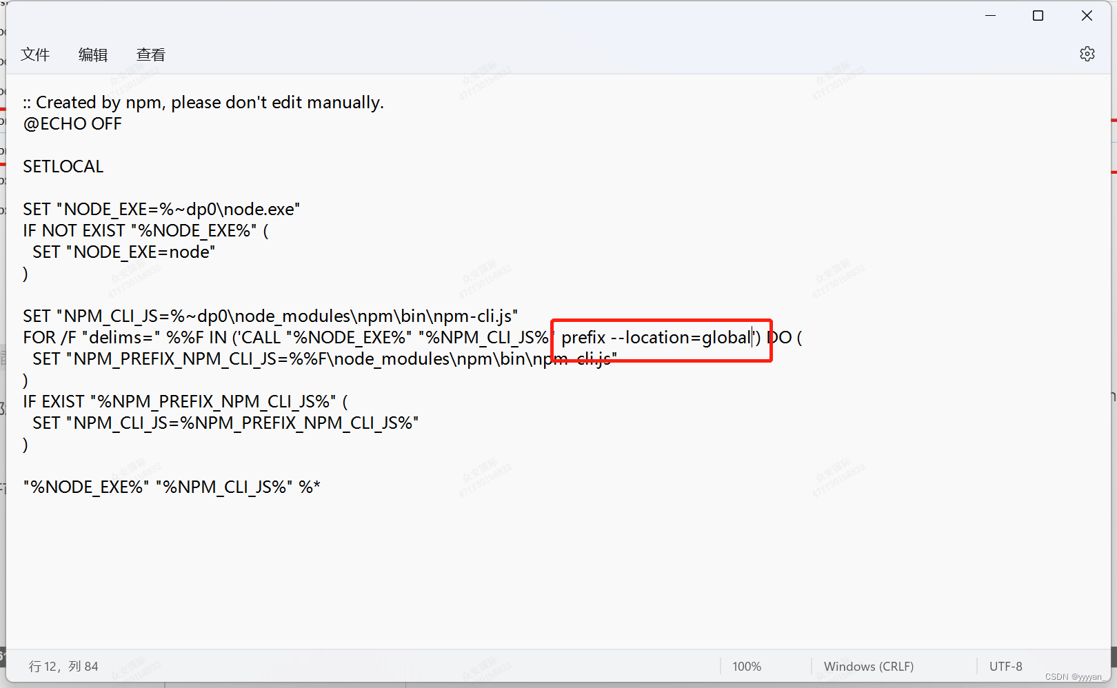Screen dimensions: 1117x688
Task: Open the 查看 menu
Action: tap(151, 54)
